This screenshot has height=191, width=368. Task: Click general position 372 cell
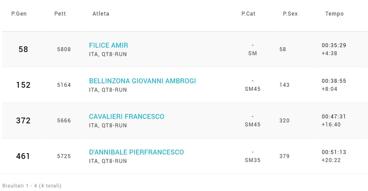tap(23, 121)
